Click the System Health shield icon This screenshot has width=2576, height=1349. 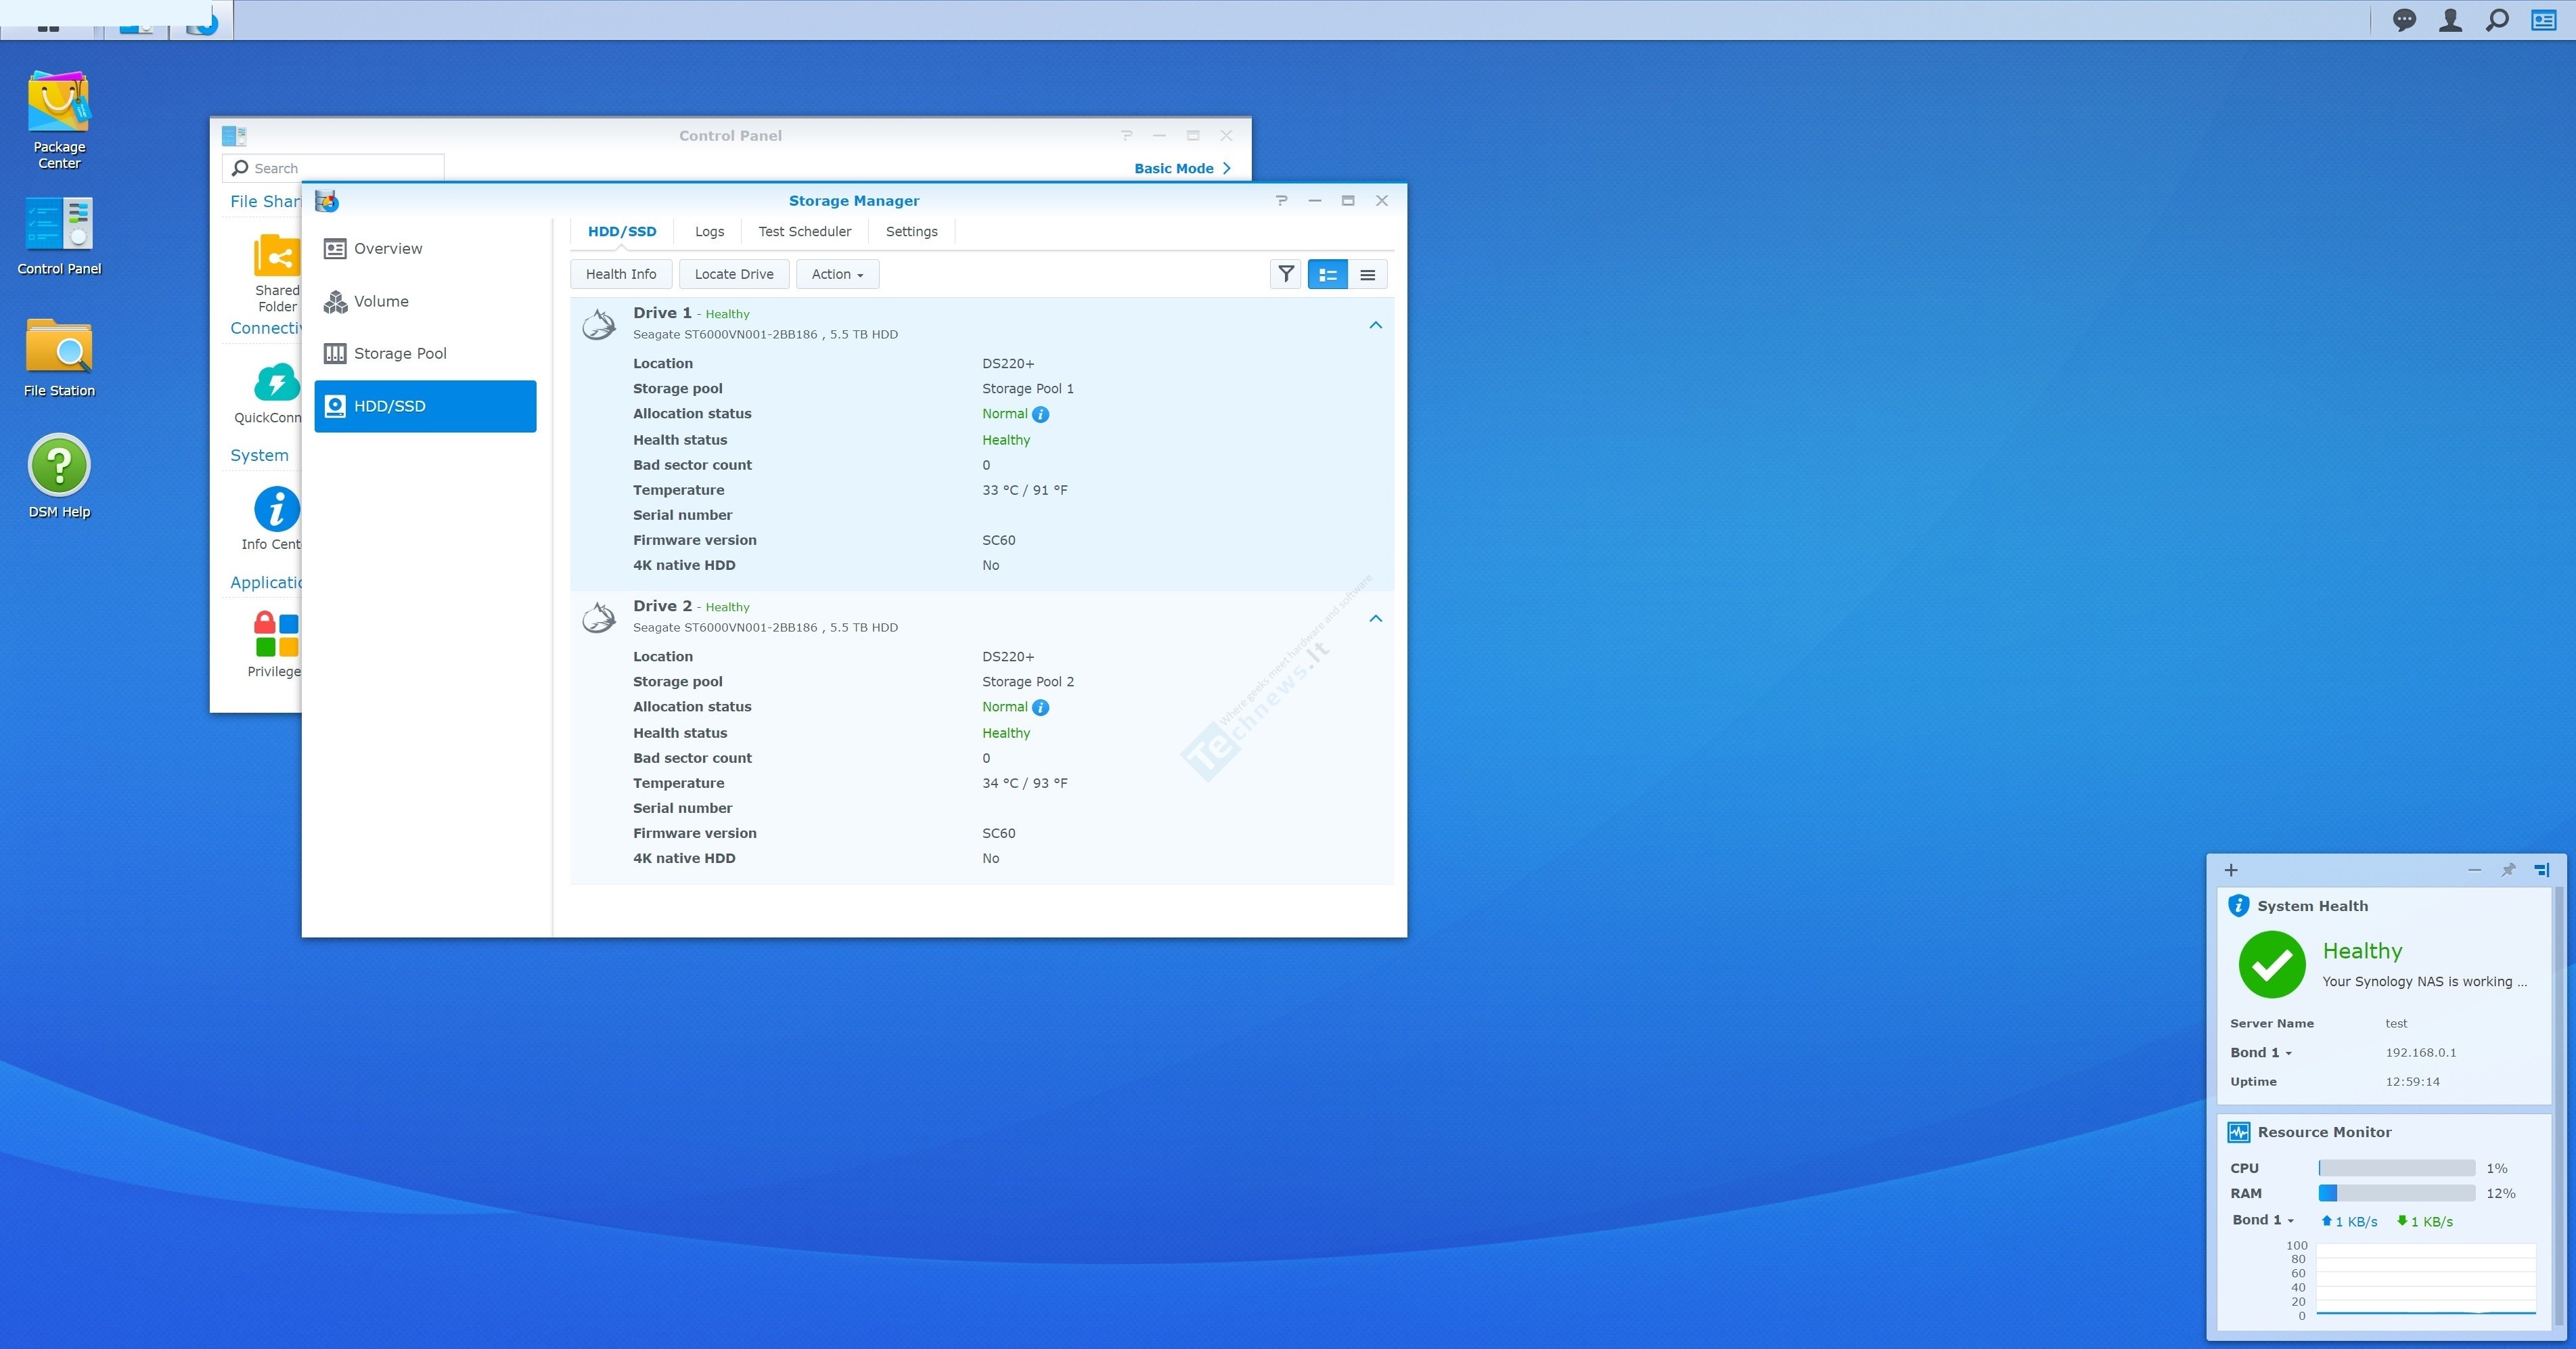pyautogui.click(x=2238, y=906)
